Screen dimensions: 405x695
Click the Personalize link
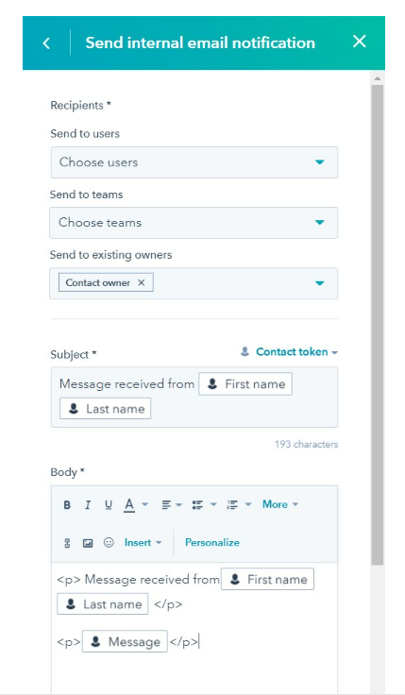pos(212,543)
